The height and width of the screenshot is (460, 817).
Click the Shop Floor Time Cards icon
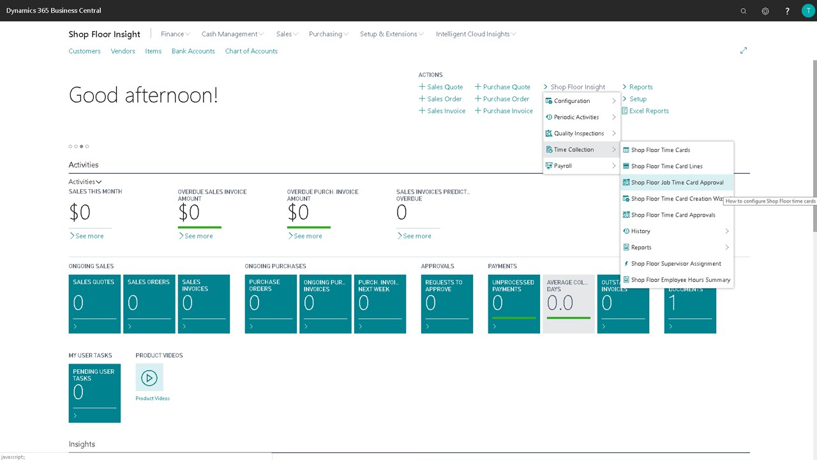click(626, 150)
